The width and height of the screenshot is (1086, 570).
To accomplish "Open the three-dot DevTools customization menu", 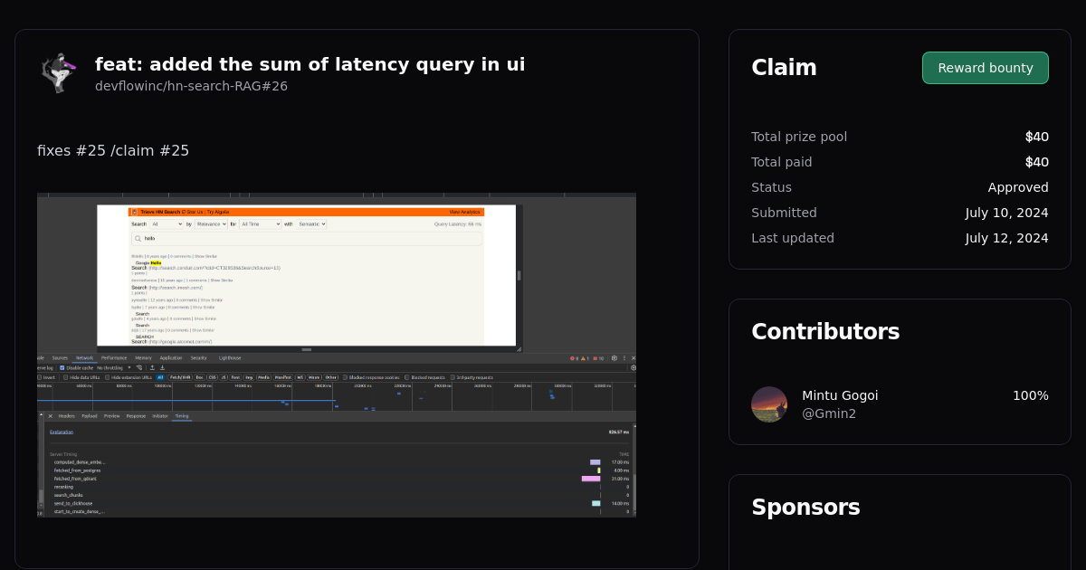I will point(624,358).
